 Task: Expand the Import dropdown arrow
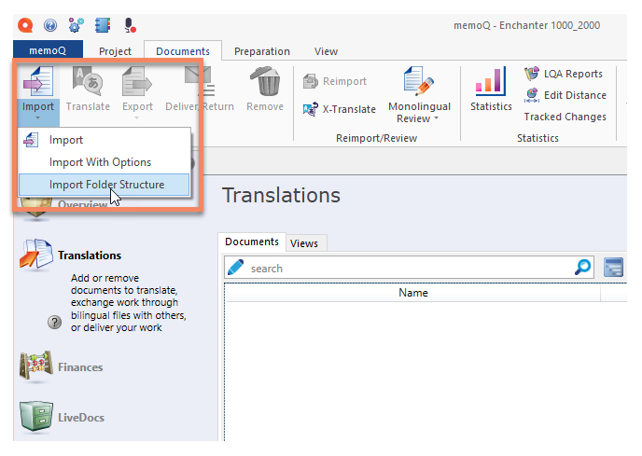point(37,118)
